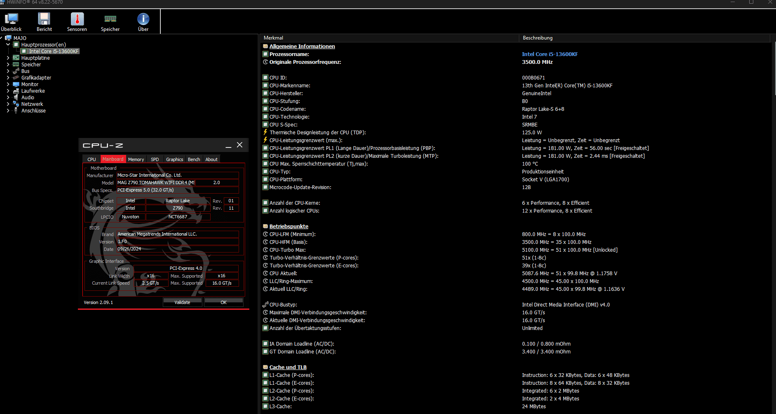Click the Allgemeine Informationen section icon

[x=265, y=46]
